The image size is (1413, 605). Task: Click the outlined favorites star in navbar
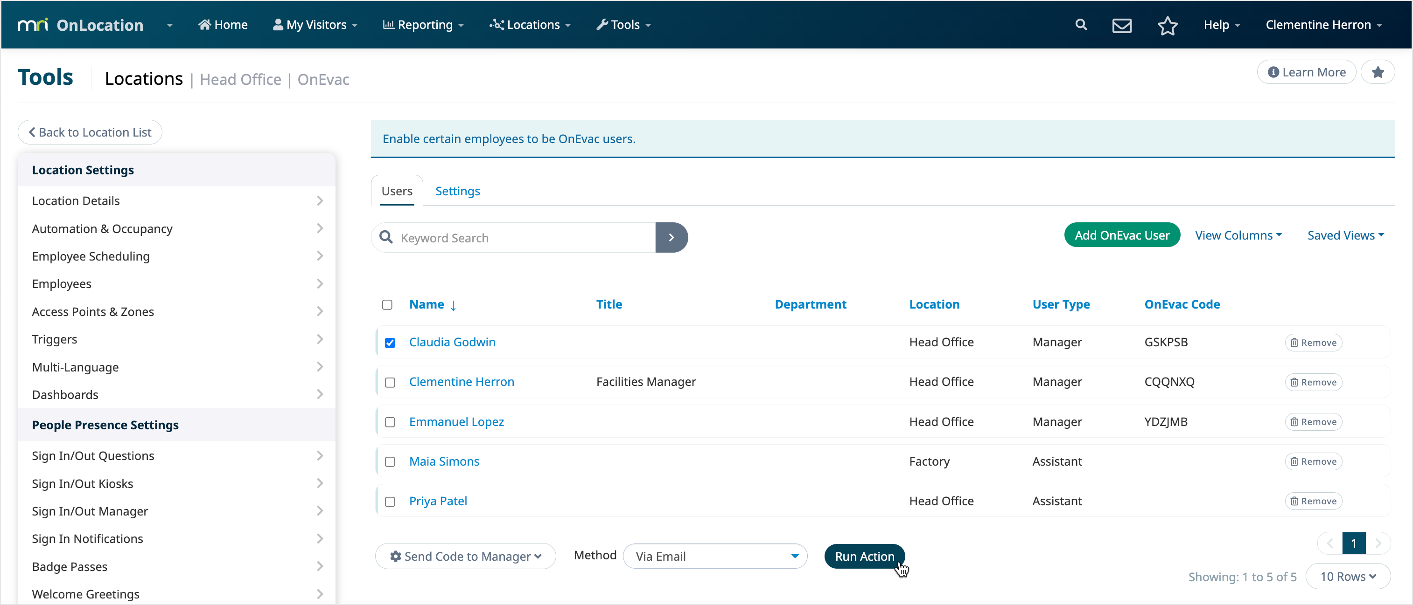(1167, 25)
